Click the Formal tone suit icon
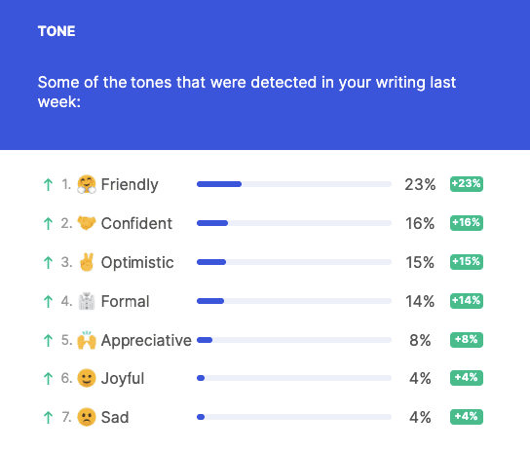Screen dimensions: 530x452 click(87, 301)
